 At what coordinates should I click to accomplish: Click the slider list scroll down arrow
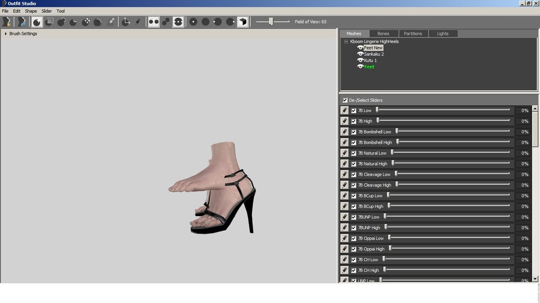tap(535, 279)
